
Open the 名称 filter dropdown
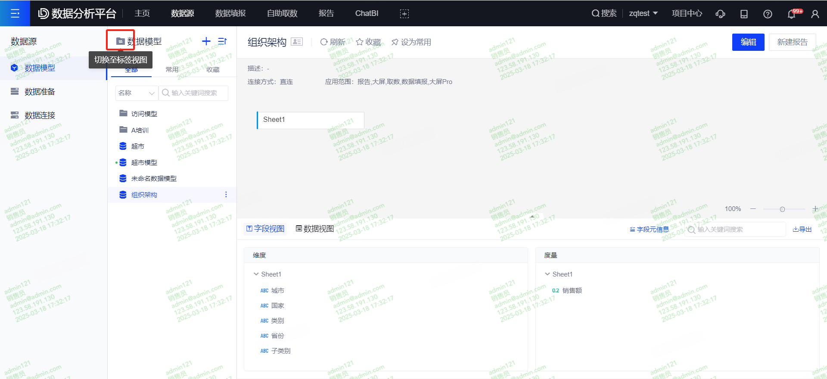136,93
